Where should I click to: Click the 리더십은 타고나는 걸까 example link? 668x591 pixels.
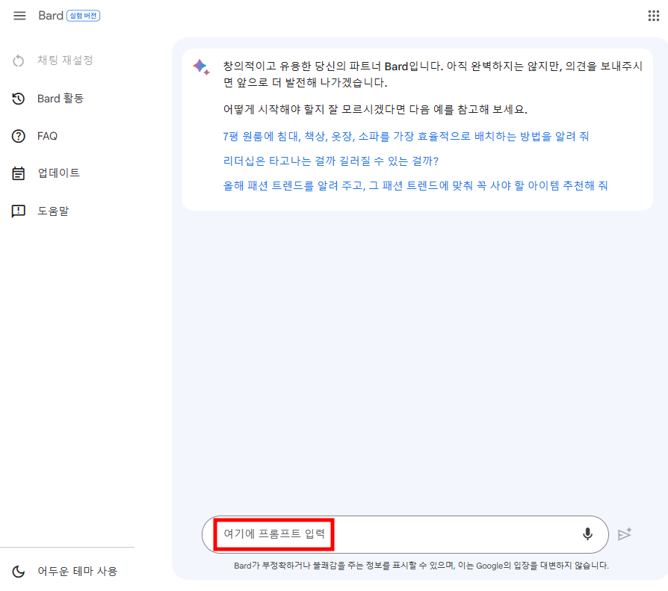(330, 161)
